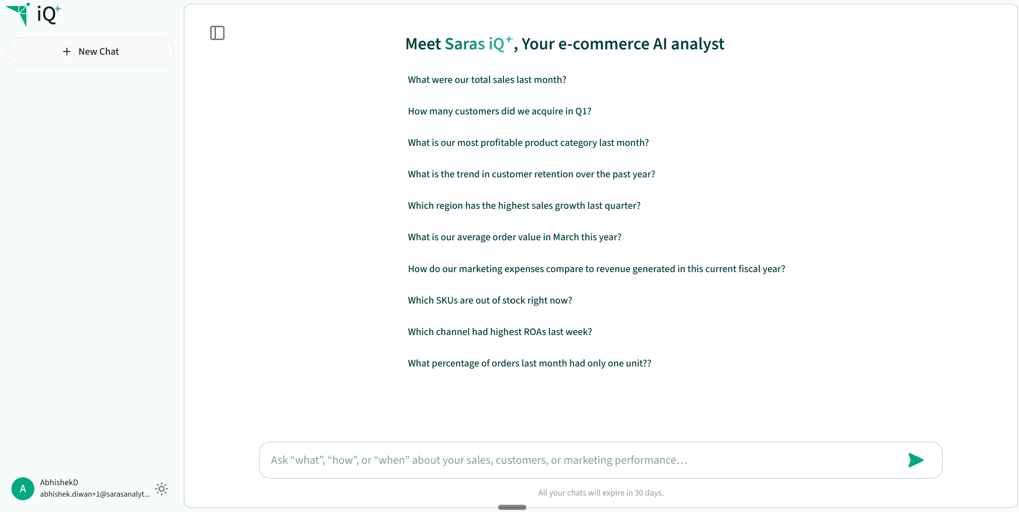This screenshot has width=1019, height=512.
Task: Select the average order value in March question
Action: [515, 237]
